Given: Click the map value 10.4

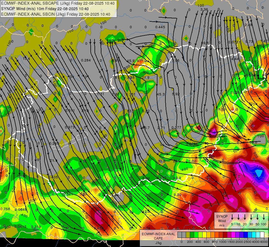Looking at the screenshot, I should pos(26,59).
